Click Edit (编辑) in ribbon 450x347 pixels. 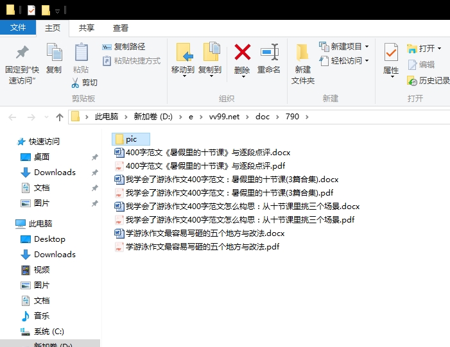pos(421,65)
